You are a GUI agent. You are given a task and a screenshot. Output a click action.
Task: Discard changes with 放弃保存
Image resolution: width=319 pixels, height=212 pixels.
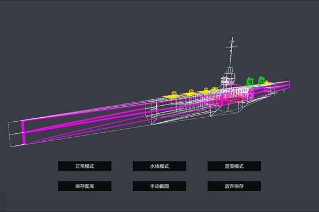tap(234, 186)
